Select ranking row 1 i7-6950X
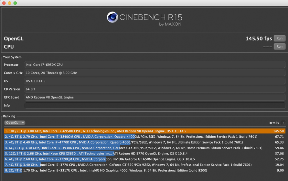Image resolution: width=288 pixels, height=181 pixels. (145, 131)
